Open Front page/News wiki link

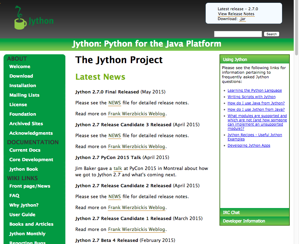[x=30, y=186]
